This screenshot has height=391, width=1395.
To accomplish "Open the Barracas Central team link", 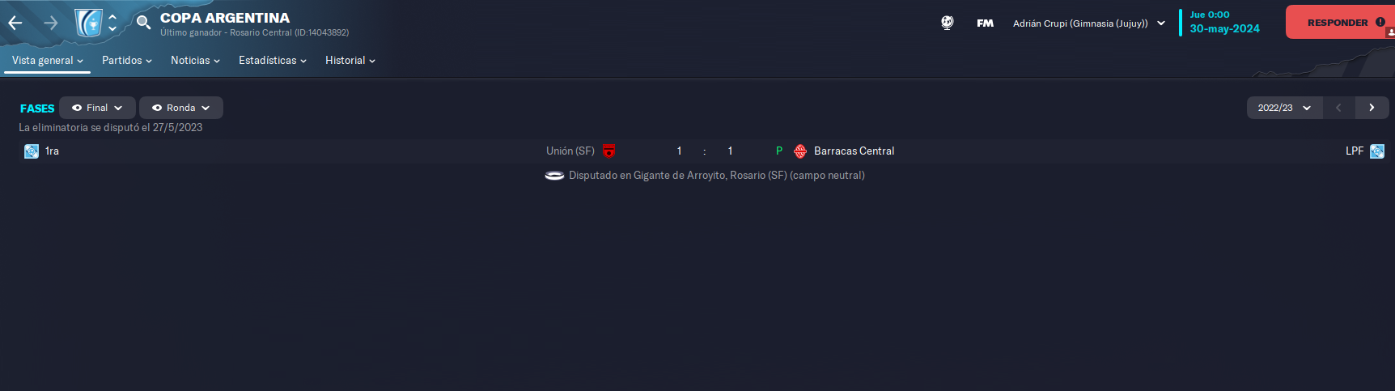I will tap(854, 151).
